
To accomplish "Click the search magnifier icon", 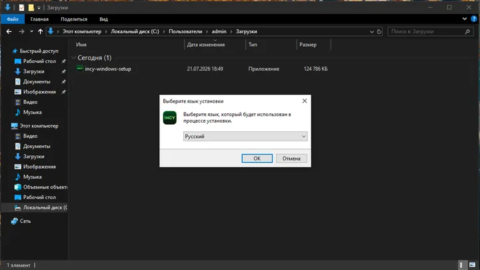I will point(467,31).
